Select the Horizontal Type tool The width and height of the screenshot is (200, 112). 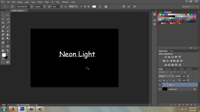(7, 43)
